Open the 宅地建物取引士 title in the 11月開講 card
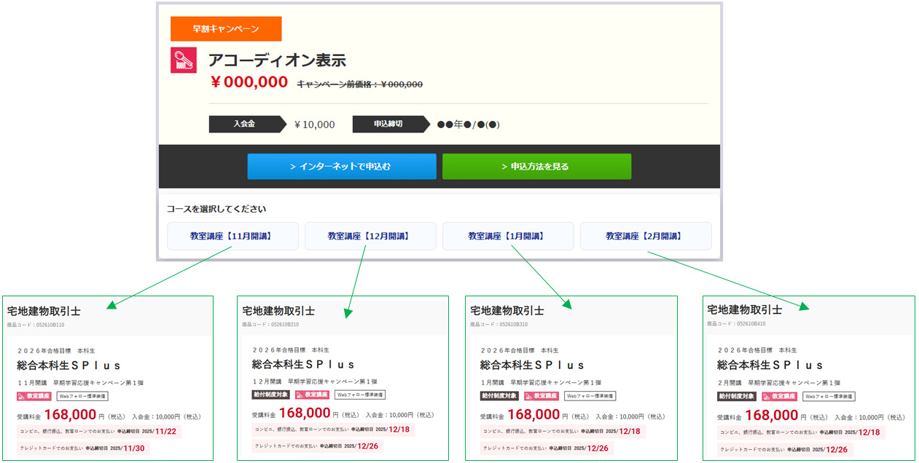This screenshot has width=919, height=463. pos(44,312)
